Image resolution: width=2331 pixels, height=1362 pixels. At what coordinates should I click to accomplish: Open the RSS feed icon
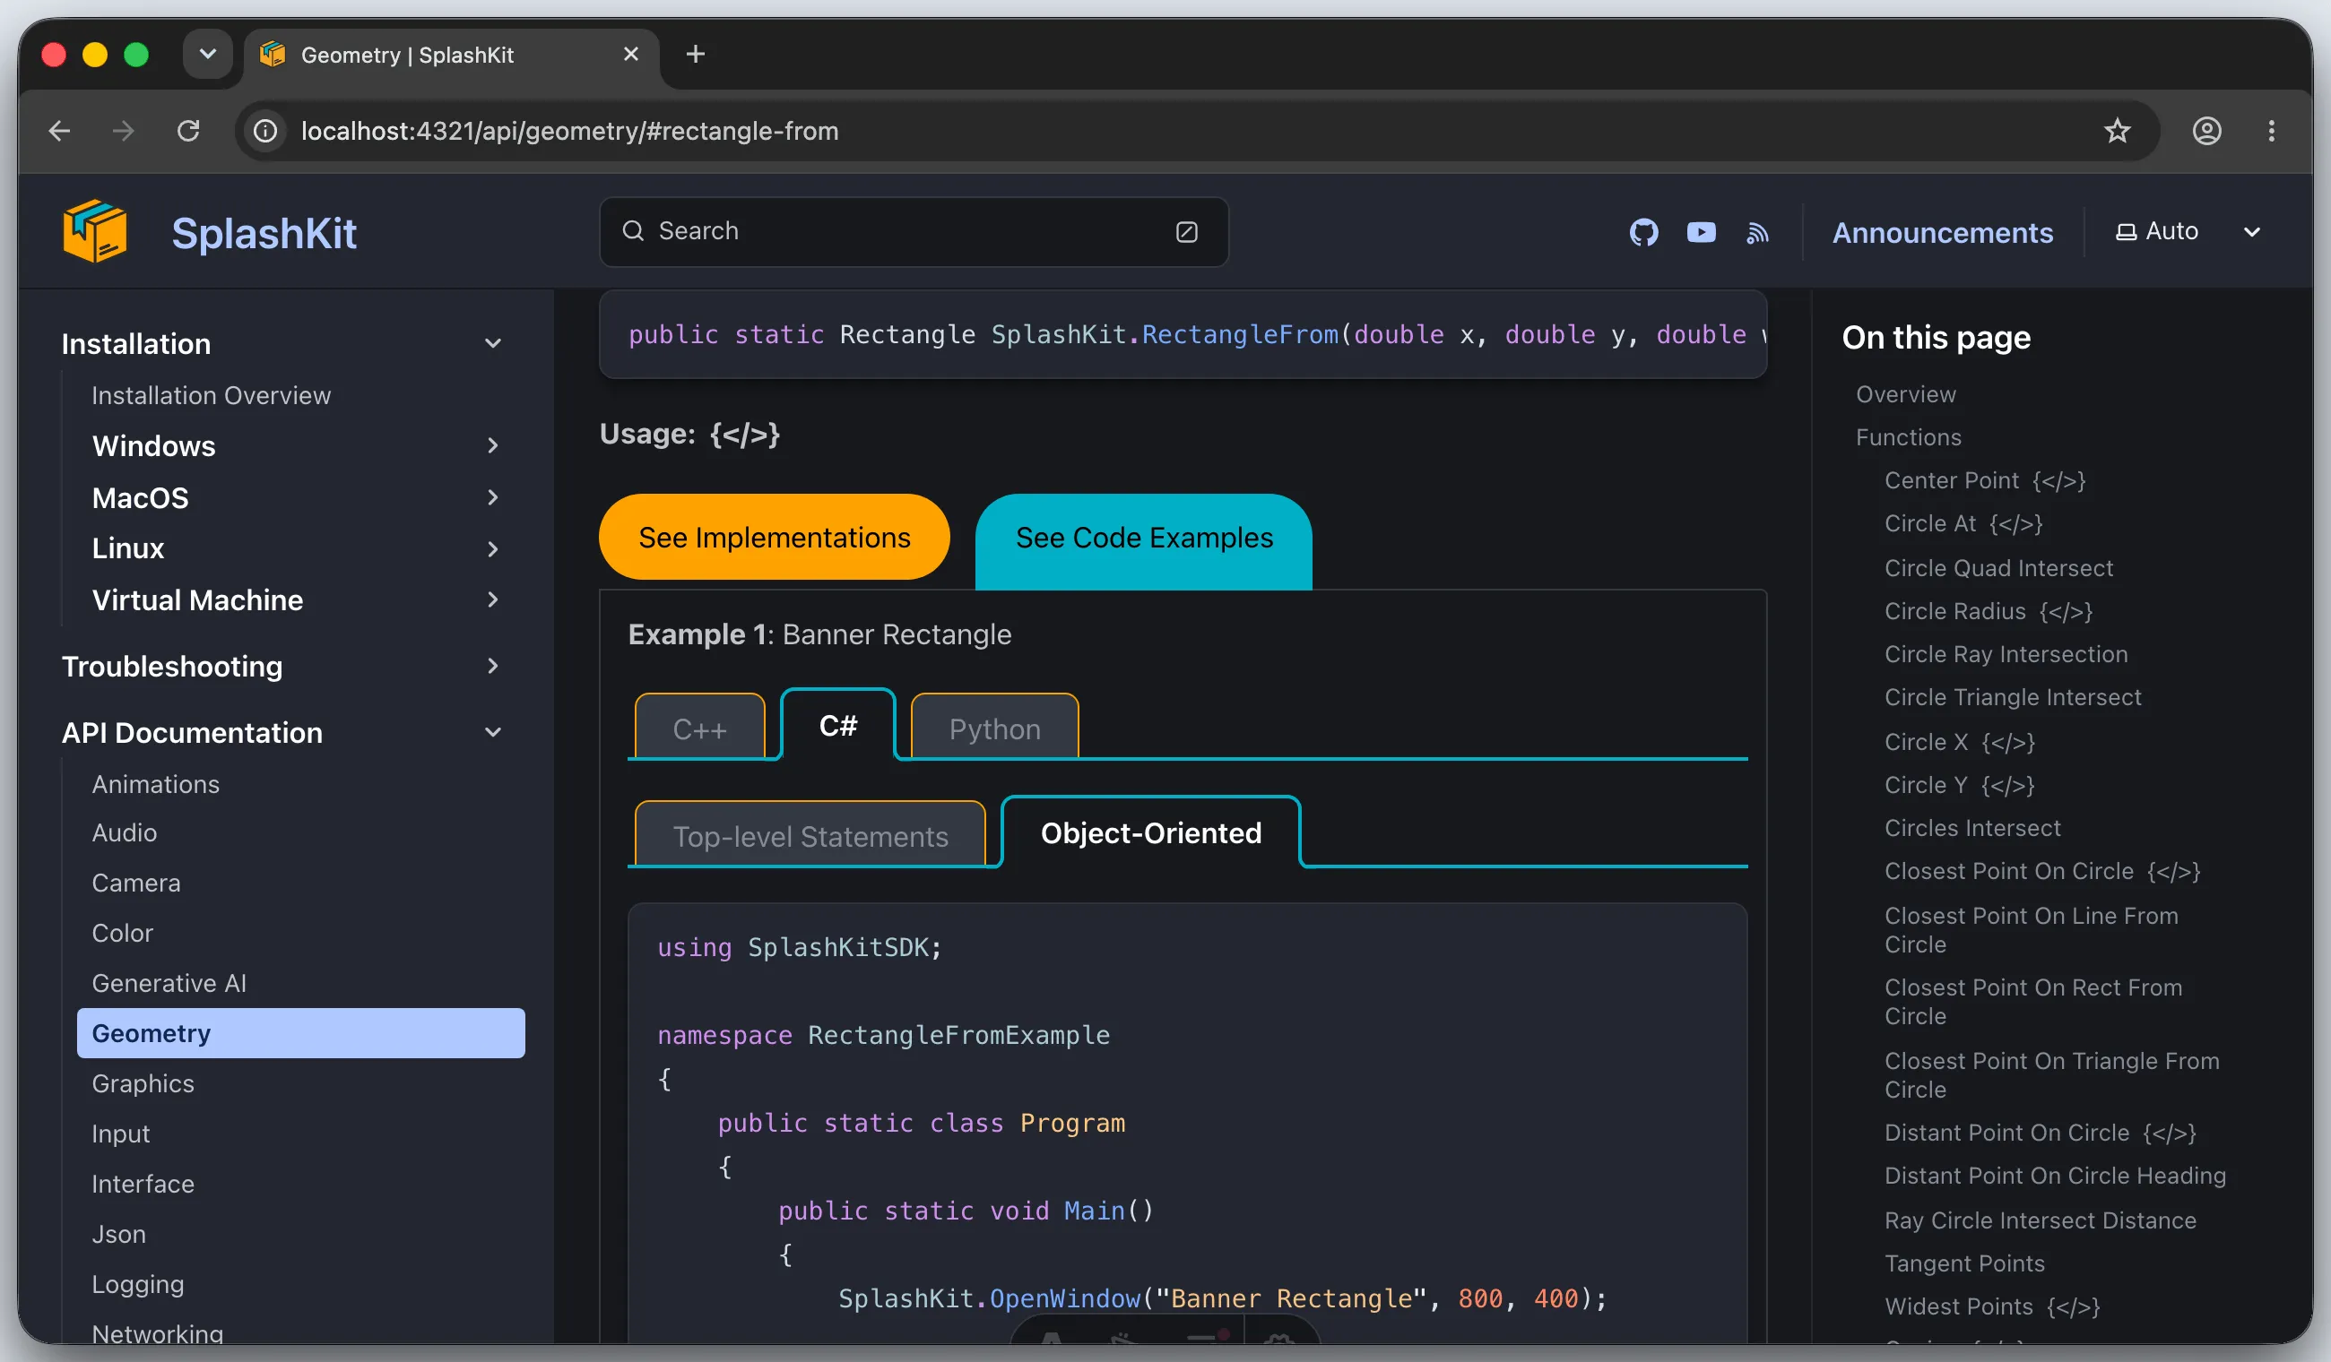point(1757,232)
